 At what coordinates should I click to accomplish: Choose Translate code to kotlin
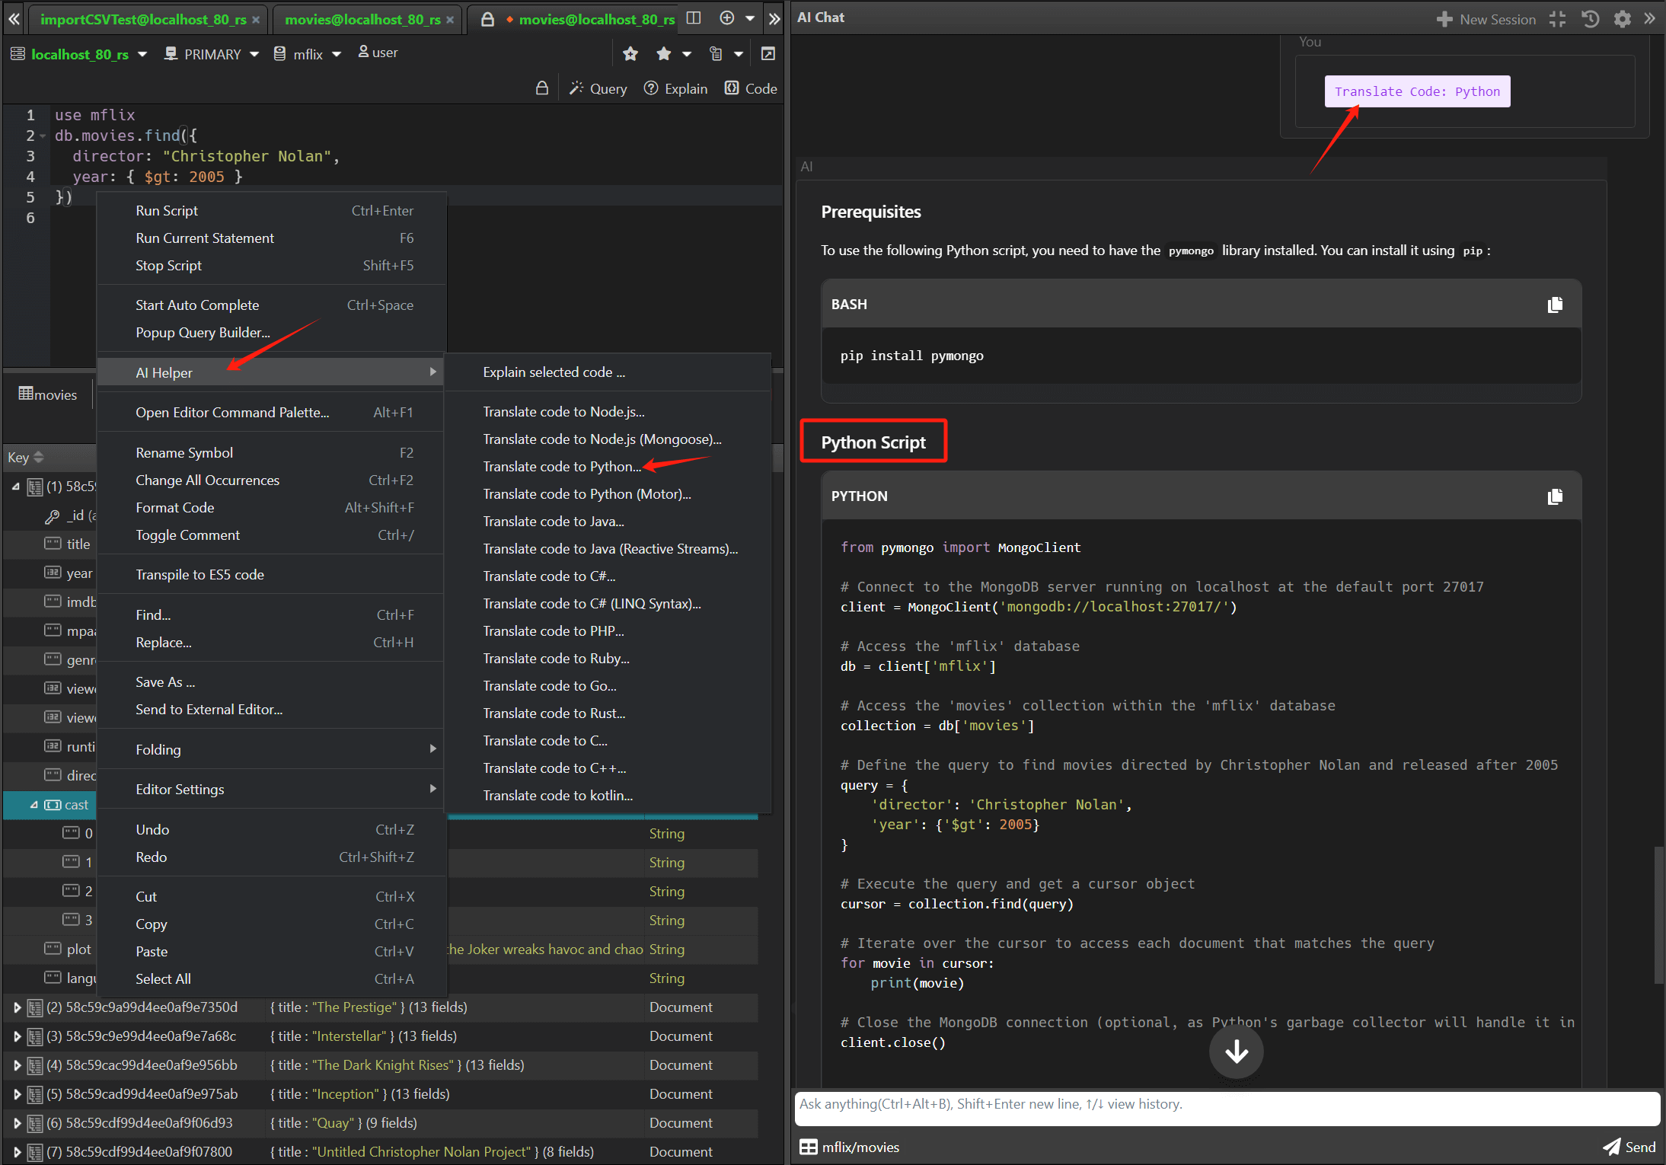(608, 796)
